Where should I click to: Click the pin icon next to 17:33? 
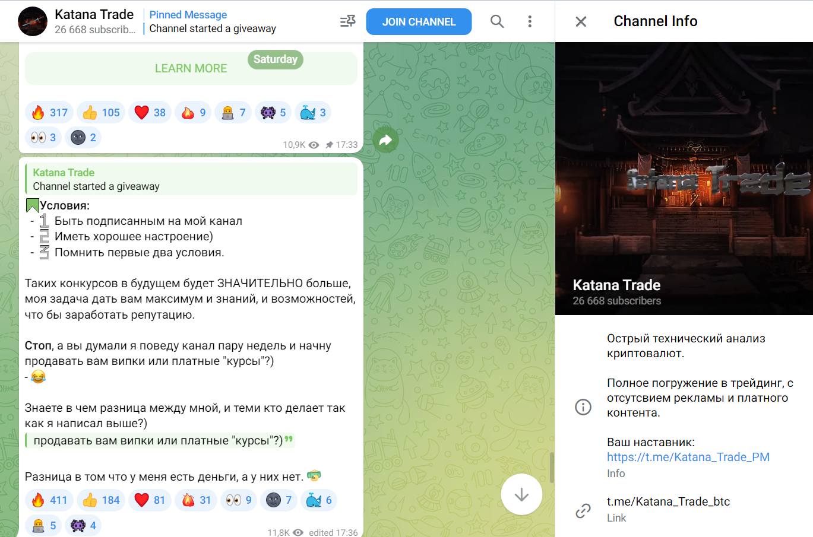(330, 145)
